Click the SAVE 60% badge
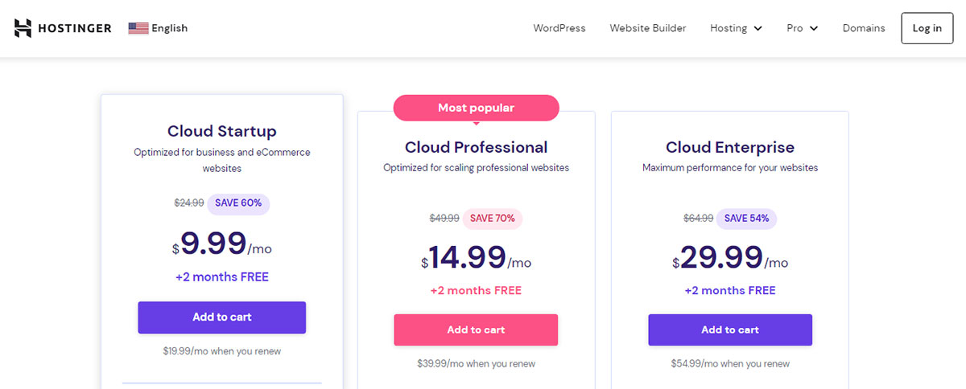 point(238,203)
